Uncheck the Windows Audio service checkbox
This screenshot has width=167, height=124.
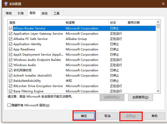pos(10,65)
